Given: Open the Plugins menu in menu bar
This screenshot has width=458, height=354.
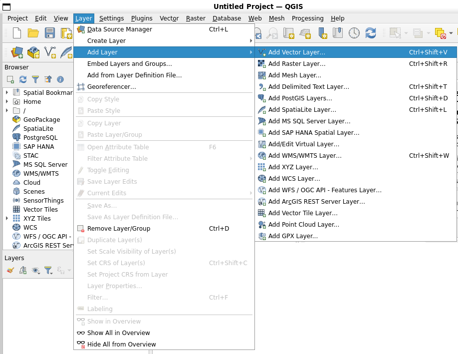Looking at the screenshot, I should pos(142,18).
